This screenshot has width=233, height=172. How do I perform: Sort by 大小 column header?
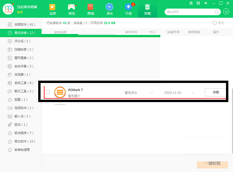coord(152,32)
